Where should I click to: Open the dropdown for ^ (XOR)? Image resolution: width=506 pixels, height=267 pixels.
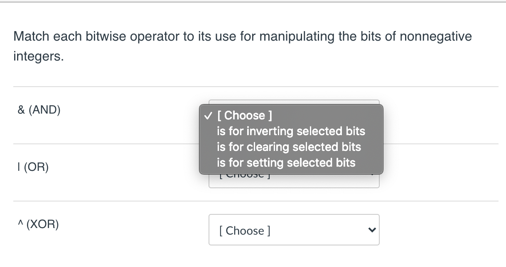coord(294,230)
